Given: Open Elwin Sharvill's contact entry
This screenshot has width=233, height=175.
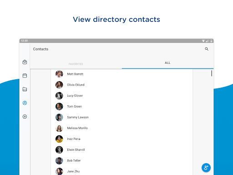Looking at the screenshot, I should 122,149.
